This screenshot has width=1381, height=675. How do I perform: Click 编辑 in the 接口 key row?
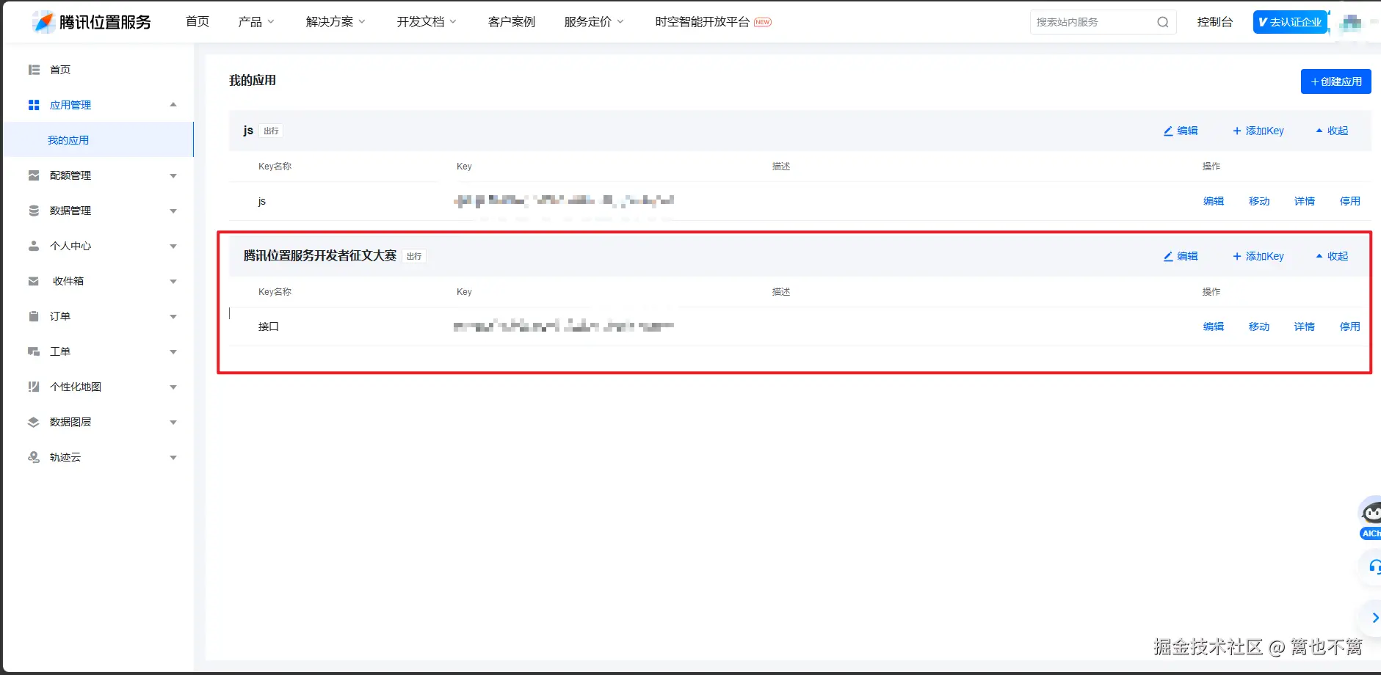(x=1214, y=326)
